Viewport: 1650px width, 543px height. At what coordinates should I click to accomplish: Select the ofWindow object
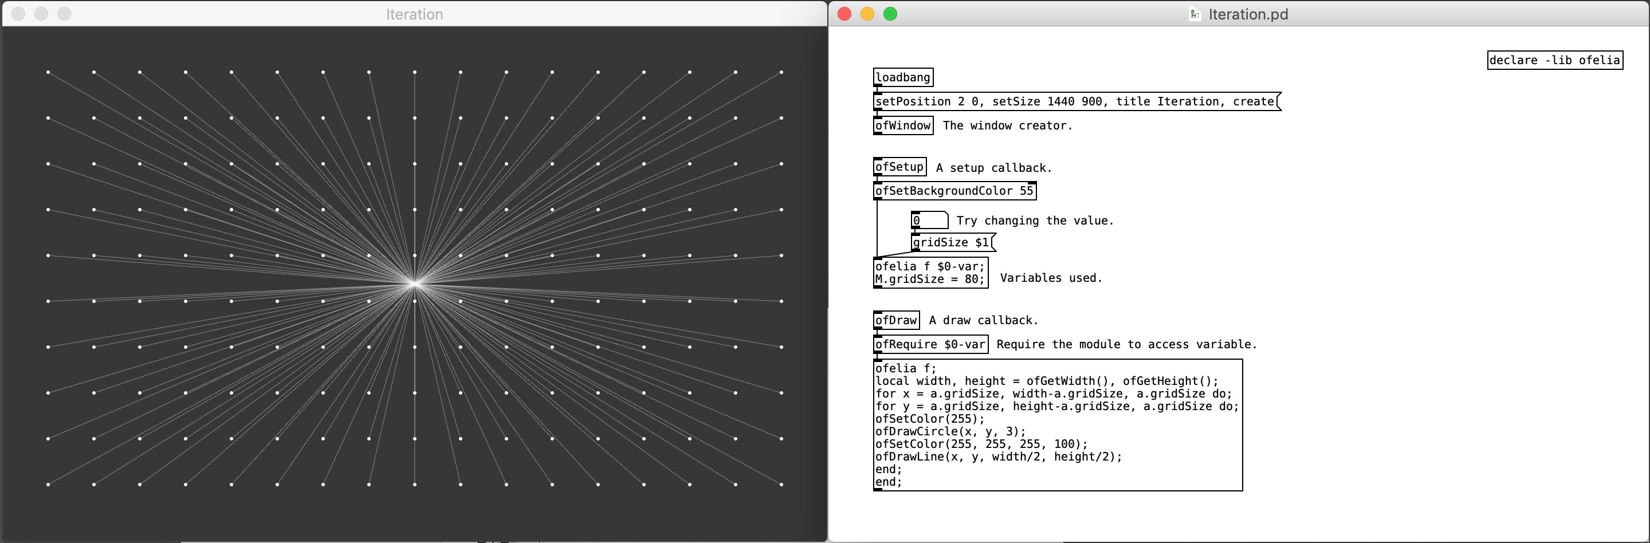click(x=903, y=125)
